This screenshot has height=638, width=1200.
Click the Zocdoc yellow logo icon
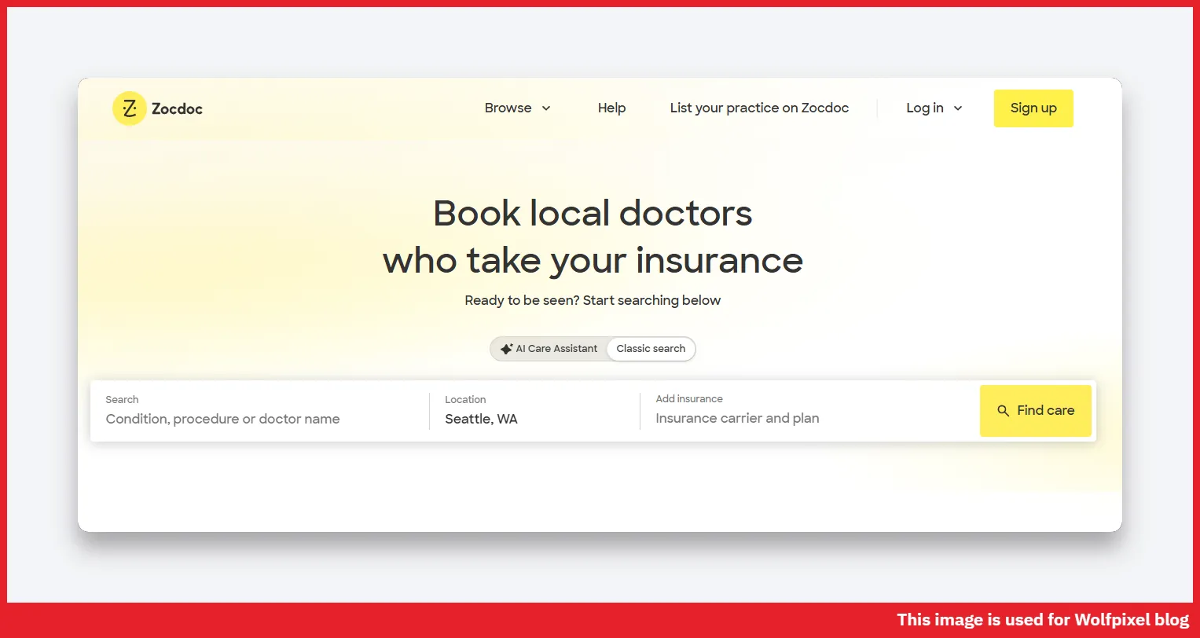coord(129,108)
